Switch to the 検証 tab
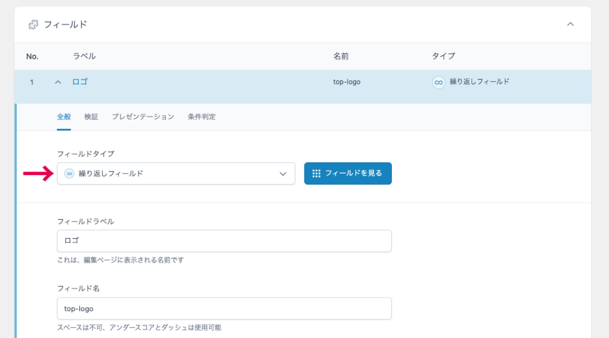 click(91, 116)
